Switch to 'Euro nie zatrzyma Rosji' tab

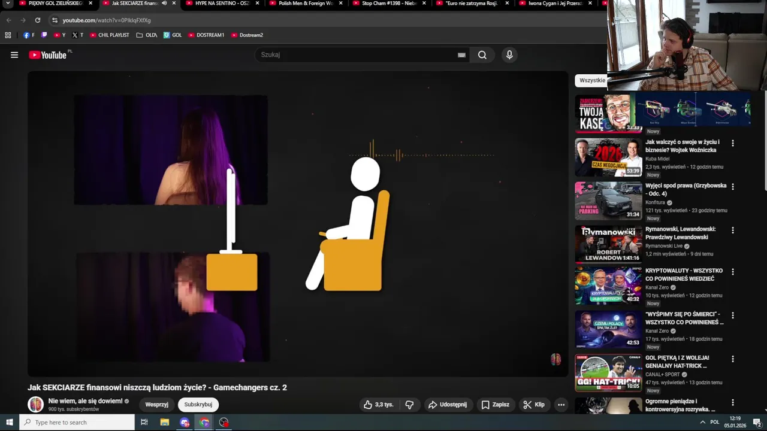click(x=472, y=4)
